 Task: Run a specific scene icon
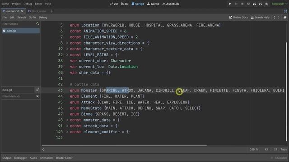click(261, 4)
